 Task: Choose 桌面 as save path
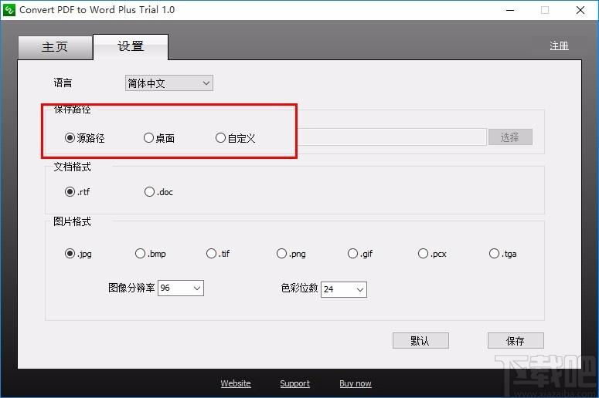coord(159,137)
